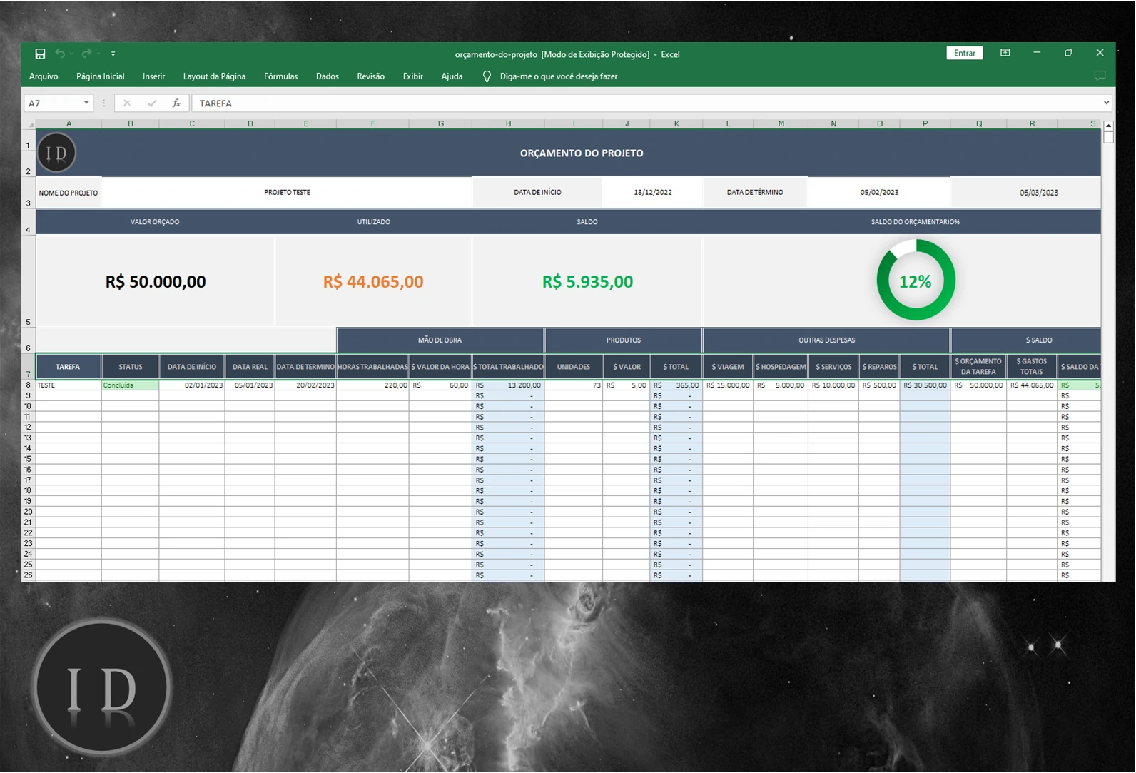The width and height of the screenshot is (1136, 773).
Task: Expand the formula bar chevron
Action: click(x=1106, y=103)
